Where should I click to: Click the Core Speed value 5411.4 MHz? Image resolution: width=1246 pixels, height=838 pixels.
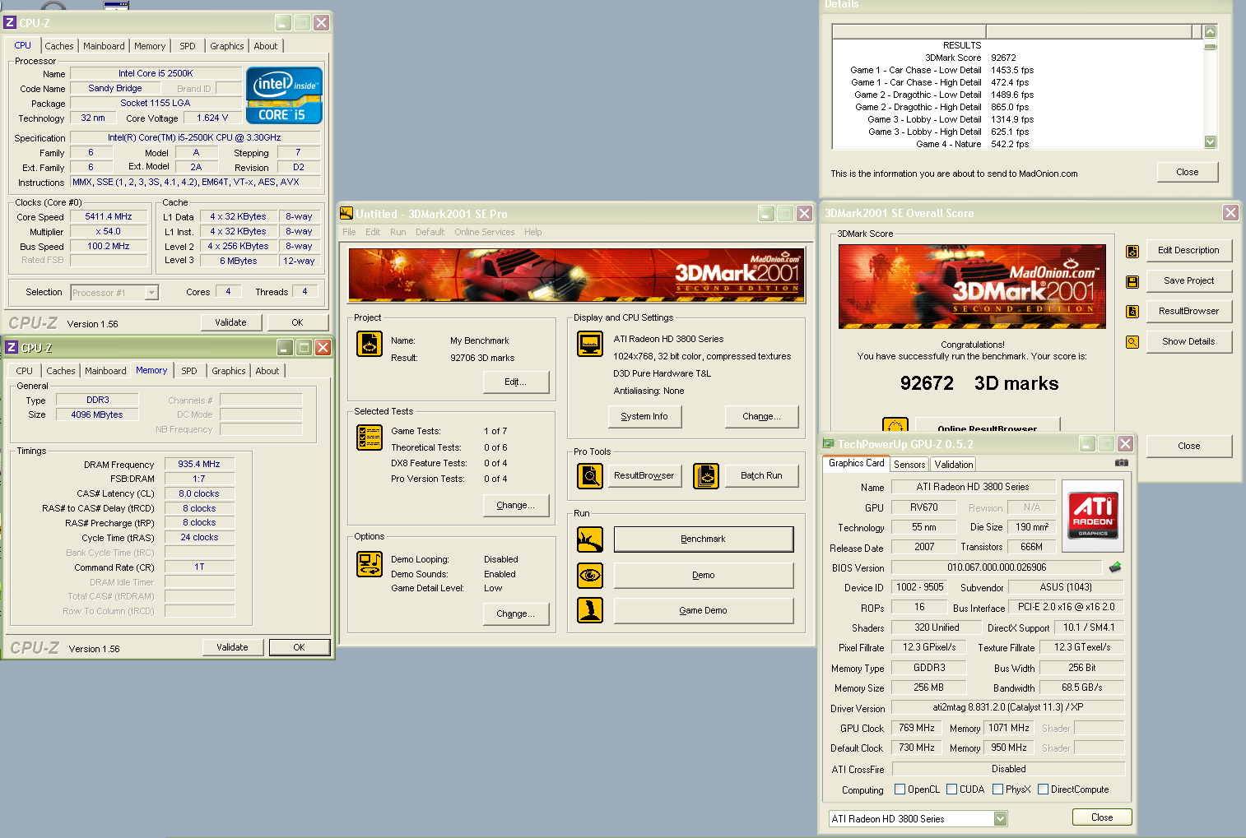(109, 217)
